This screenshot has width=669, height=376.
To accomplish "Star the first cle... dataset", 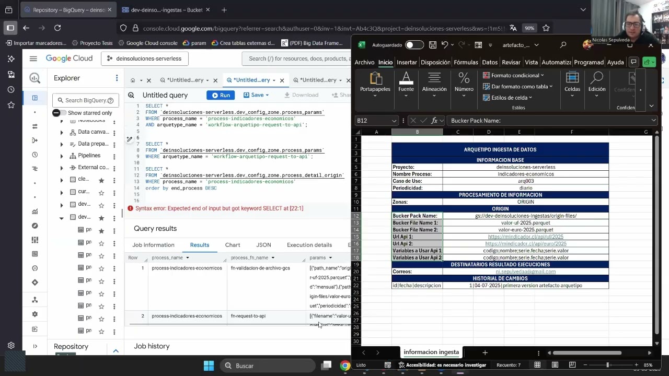I will pyautogui.click(x=101, y=180).
